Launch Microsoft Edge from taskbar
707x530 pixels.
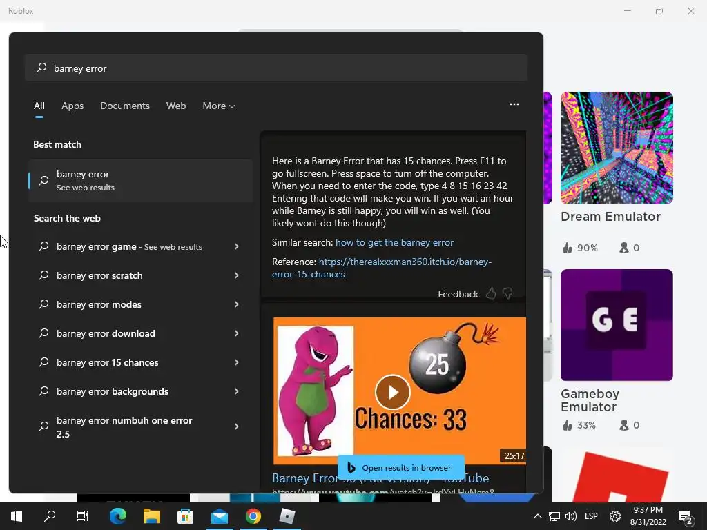[118, 516]
